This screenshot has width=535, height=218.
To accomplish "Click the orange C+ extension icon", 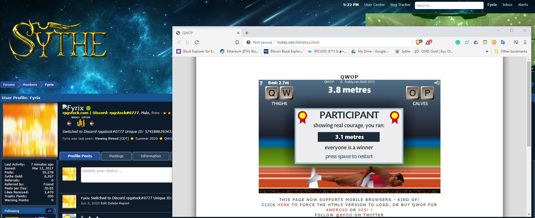I will tap(494, 42).
